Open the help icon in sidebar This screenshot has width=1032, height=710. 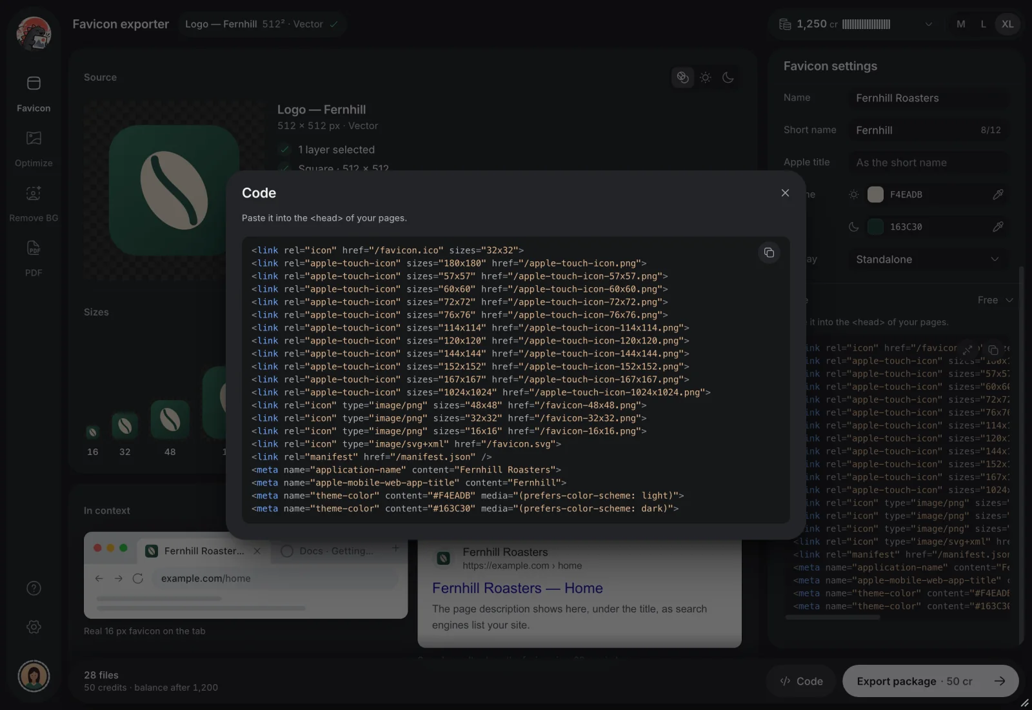[34, 588]
